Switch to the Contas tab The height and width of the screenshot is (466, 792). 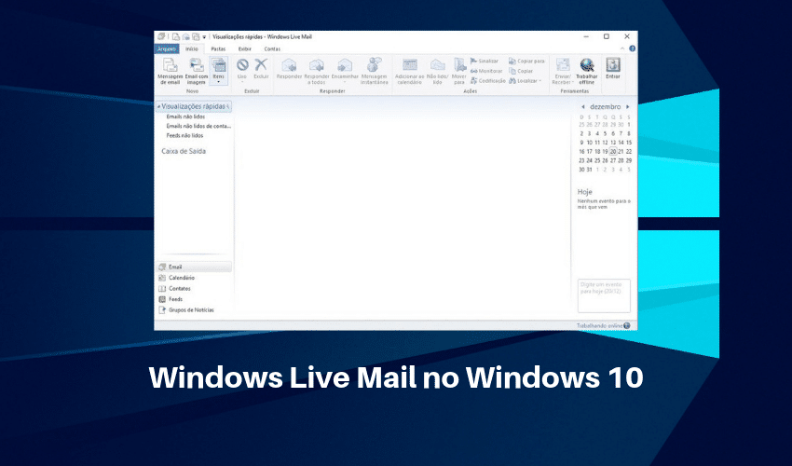coord(272,49)
